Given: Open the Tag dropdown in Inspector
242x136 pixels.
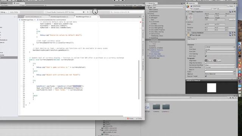Looking at the screenshot, I should [x=202, y=9].
